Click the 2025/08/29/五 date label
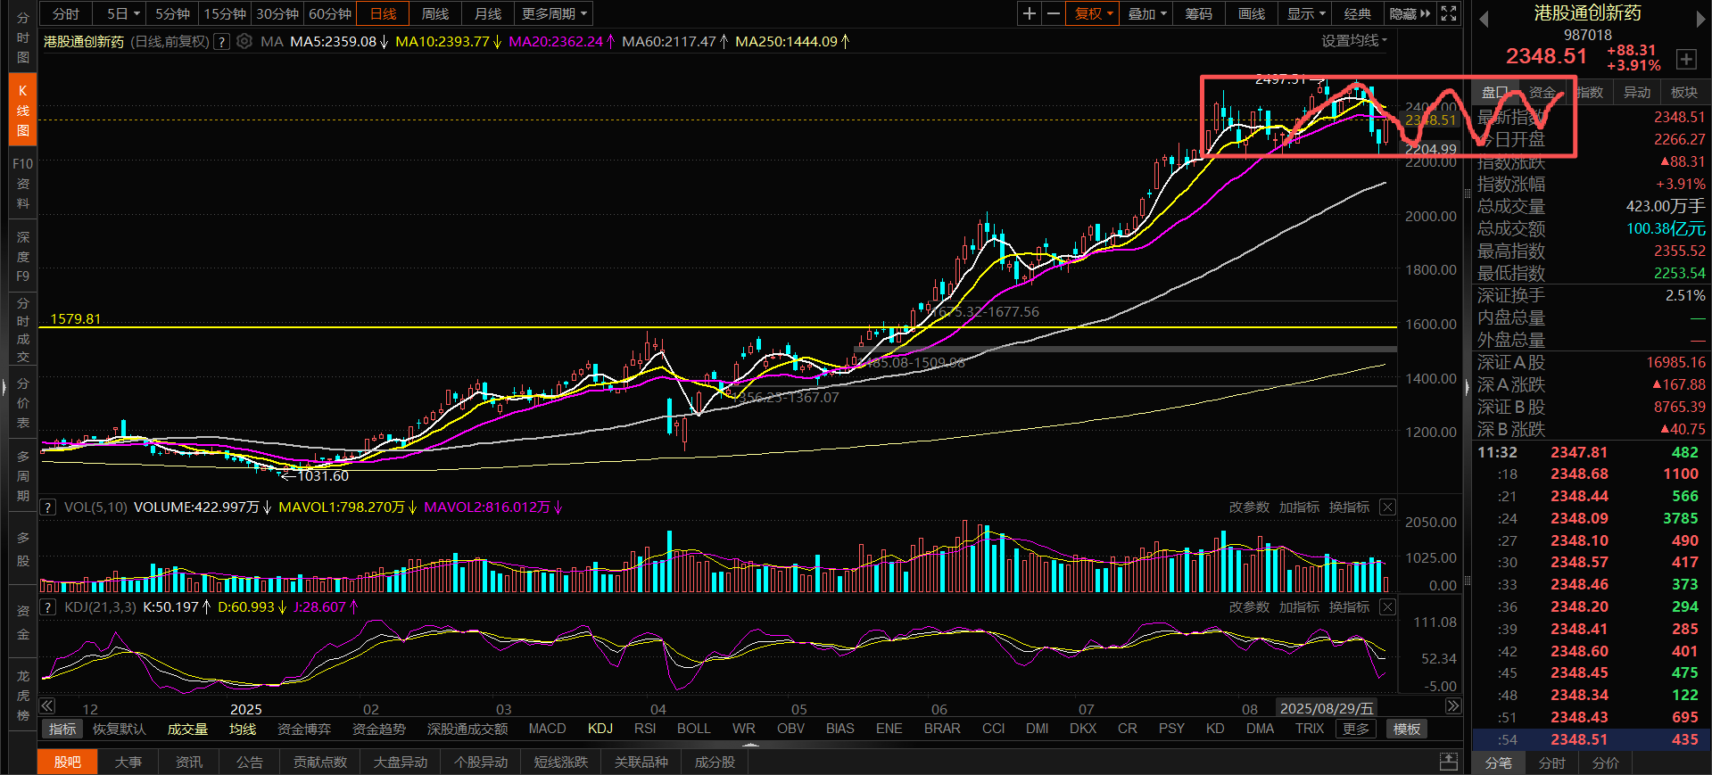 point(1327,708)
